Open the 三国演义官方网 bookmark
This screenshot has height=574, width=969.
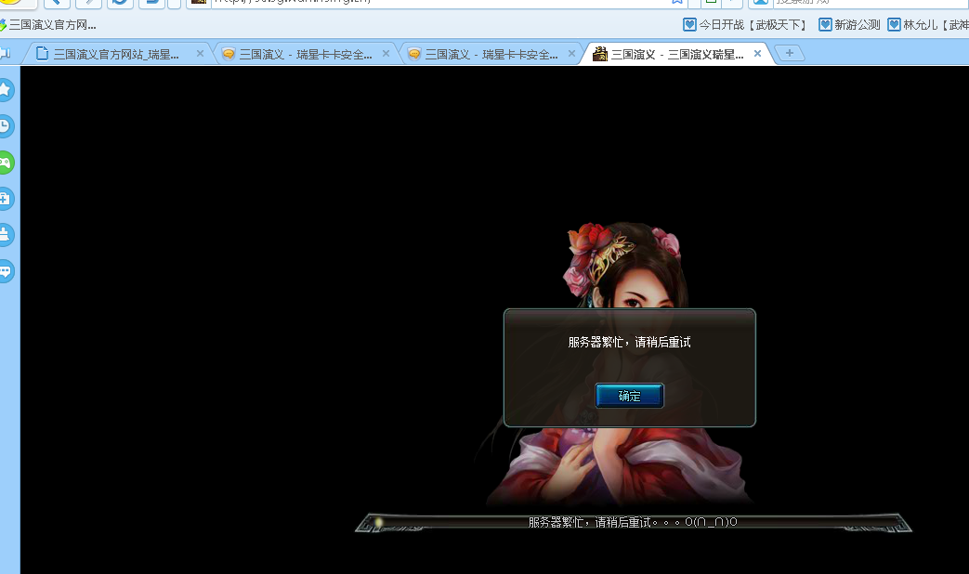pyautogui.click(x=47, y=25)
